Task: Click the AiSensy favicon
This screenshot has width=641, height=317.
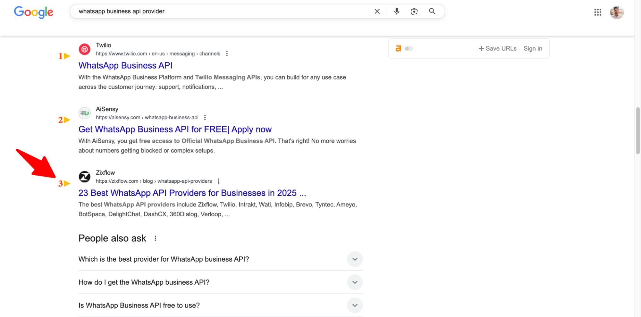Action: [x=85, y=113]
